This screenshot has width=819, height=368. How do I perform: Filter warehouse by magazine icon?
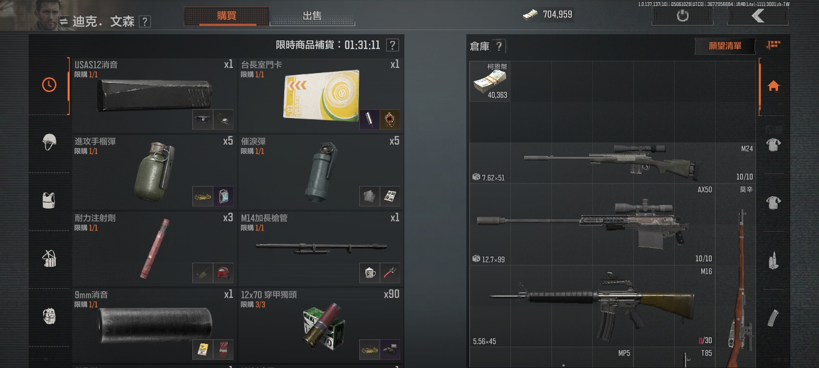pyautogui.click(x=773, y=318)
